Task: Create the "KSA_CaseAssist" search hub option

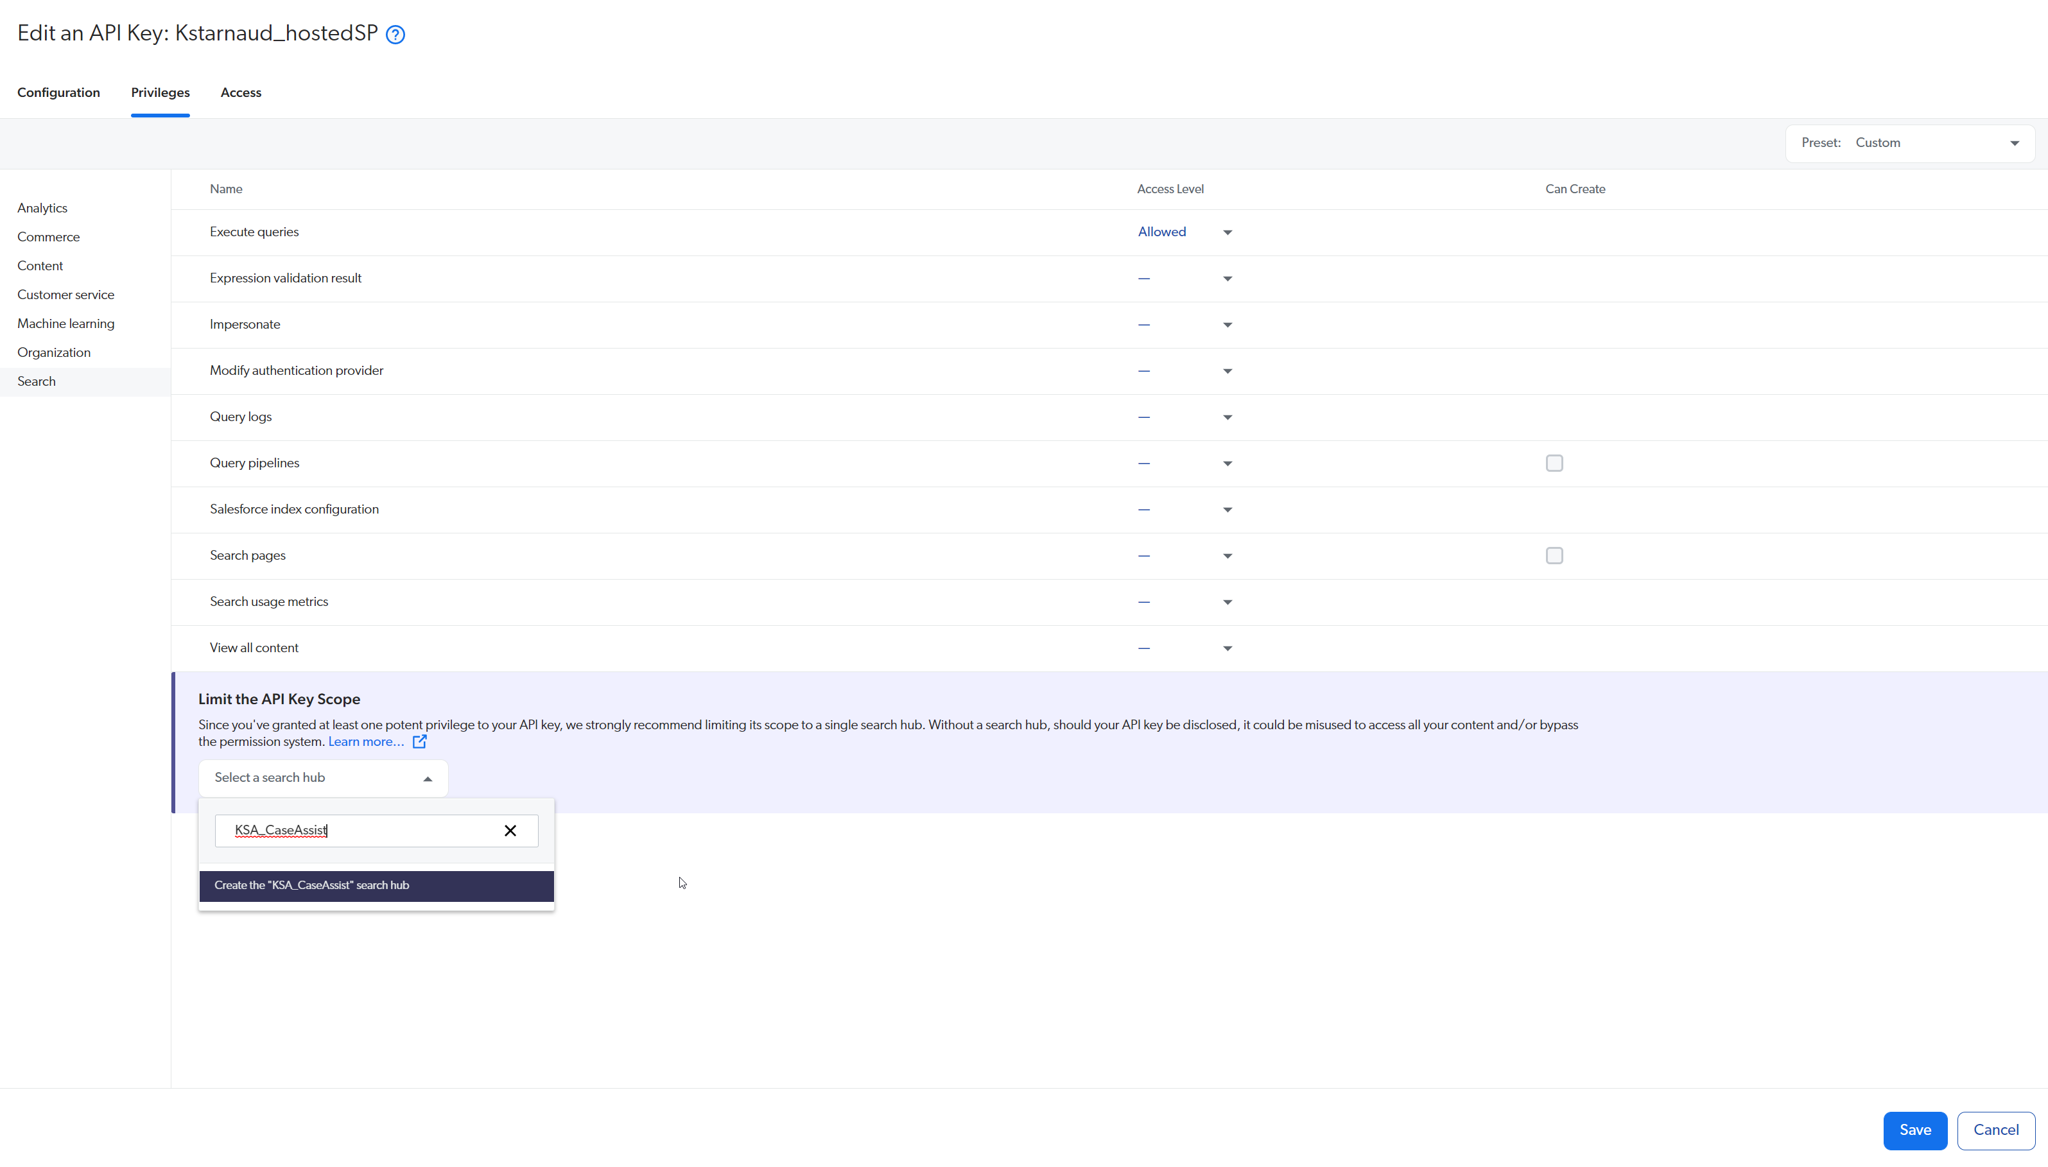Action: pyautogui.click(x=376, y=886)
